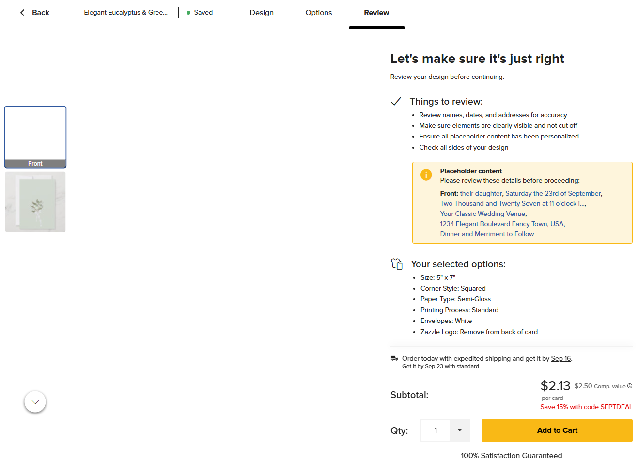Go back using the Back arrow
This screenshot has height=460, width=638.
click(x=34, y=13)
